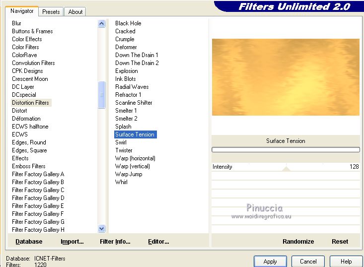Select Emboss Filters category

click(28, 166)
